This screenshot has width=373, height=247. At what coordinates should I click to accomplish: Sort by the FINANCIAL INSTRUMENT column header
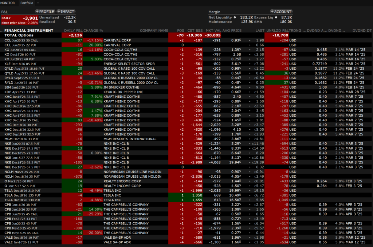point(29,31)
